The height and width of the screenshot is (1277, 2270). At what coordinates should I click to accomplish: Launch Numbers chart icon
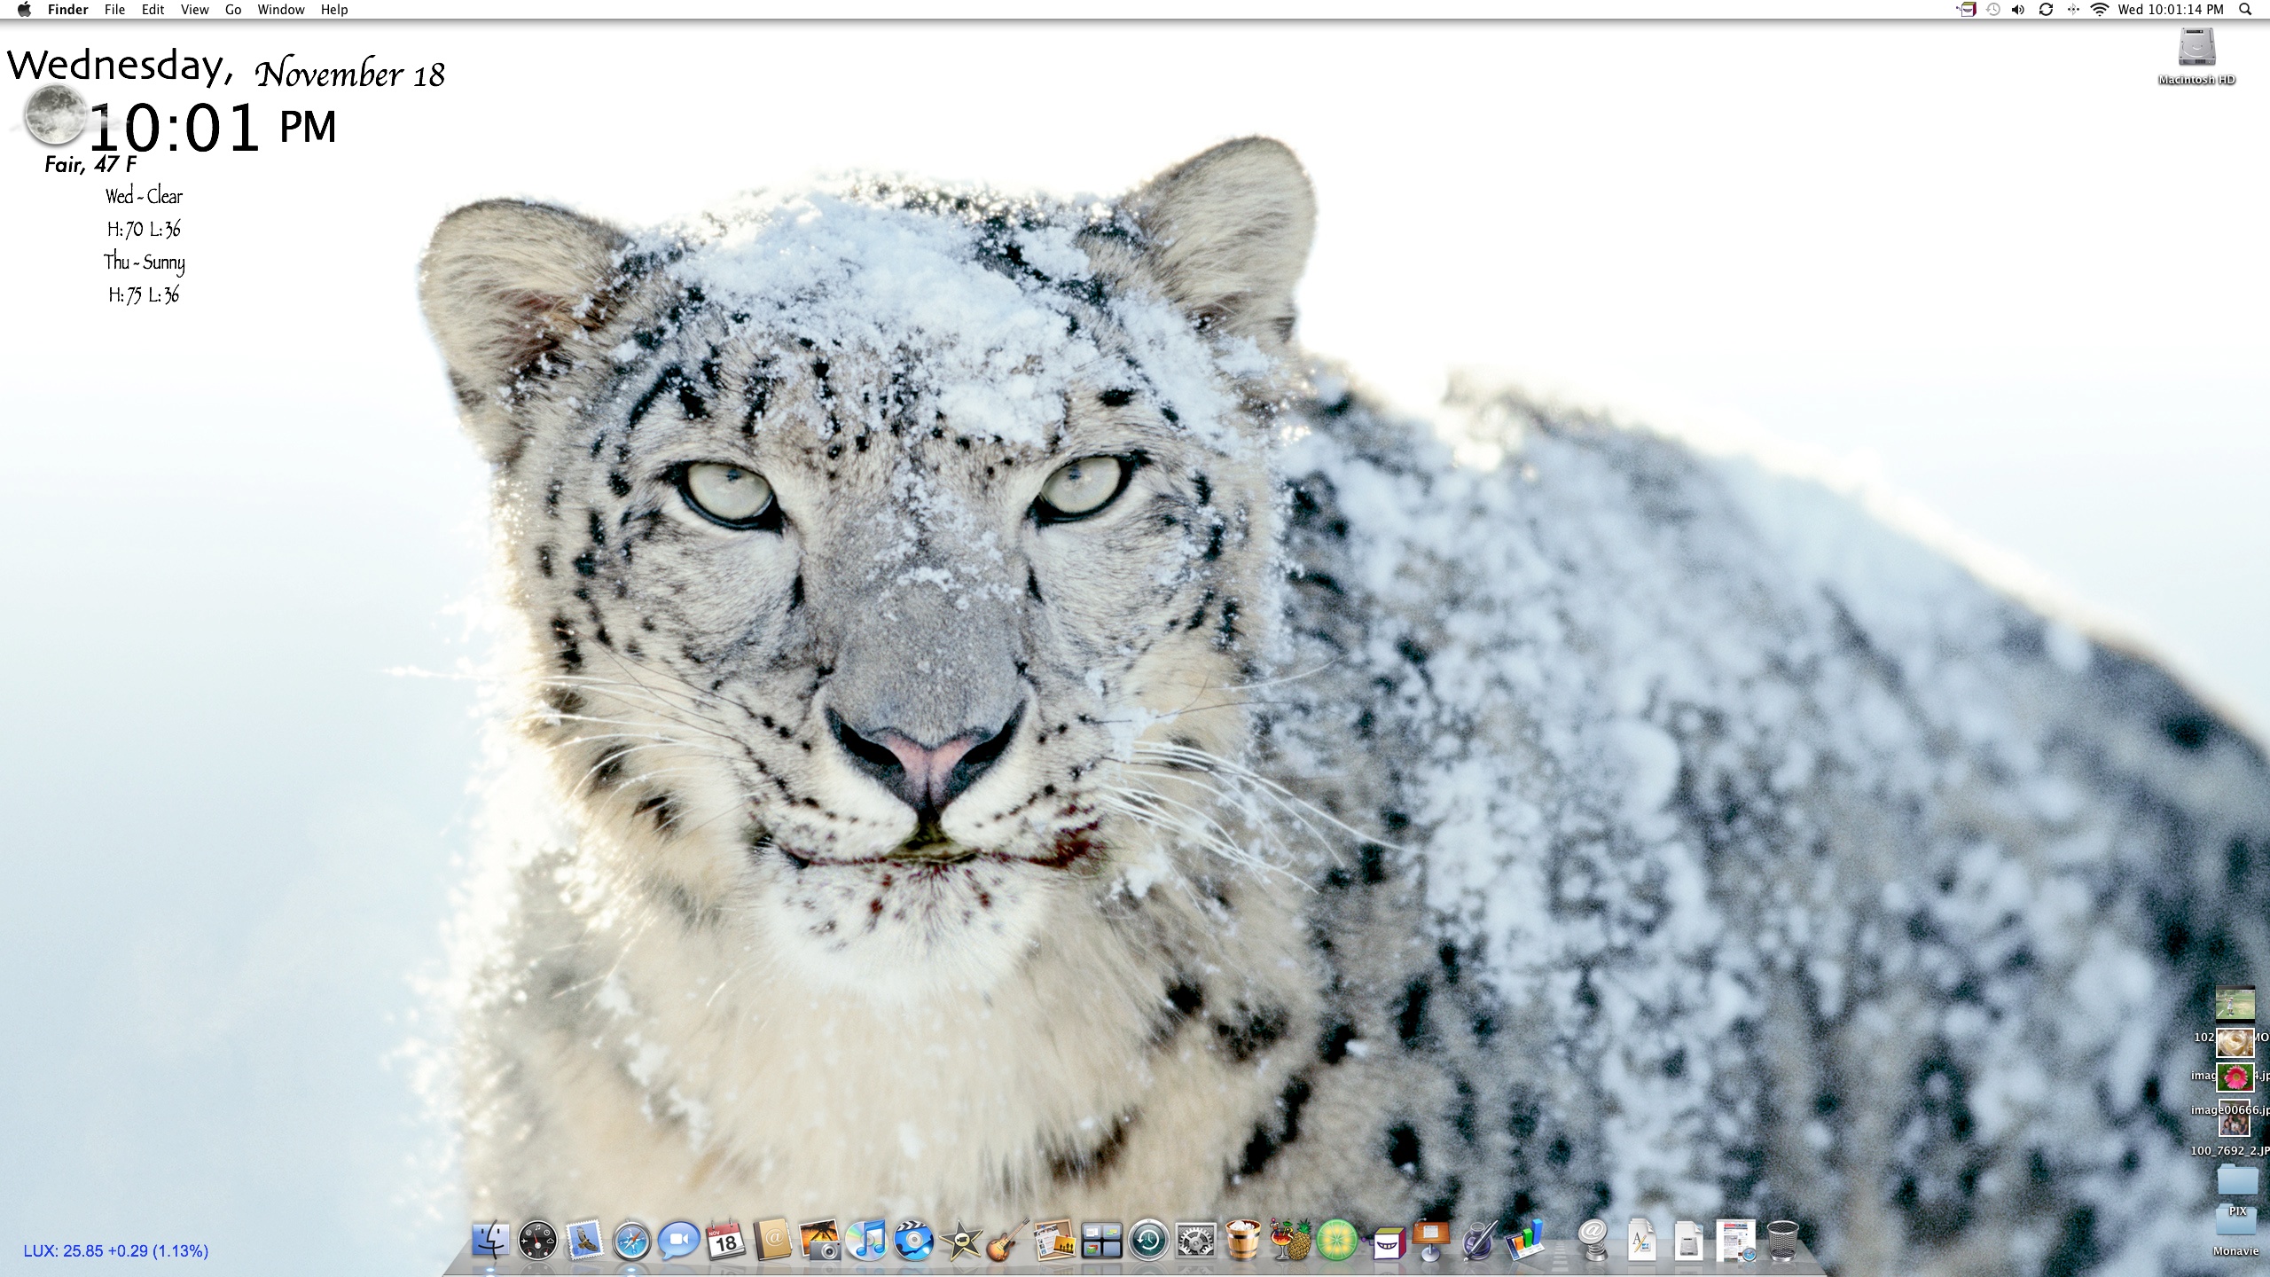tap(1525, 1239)
